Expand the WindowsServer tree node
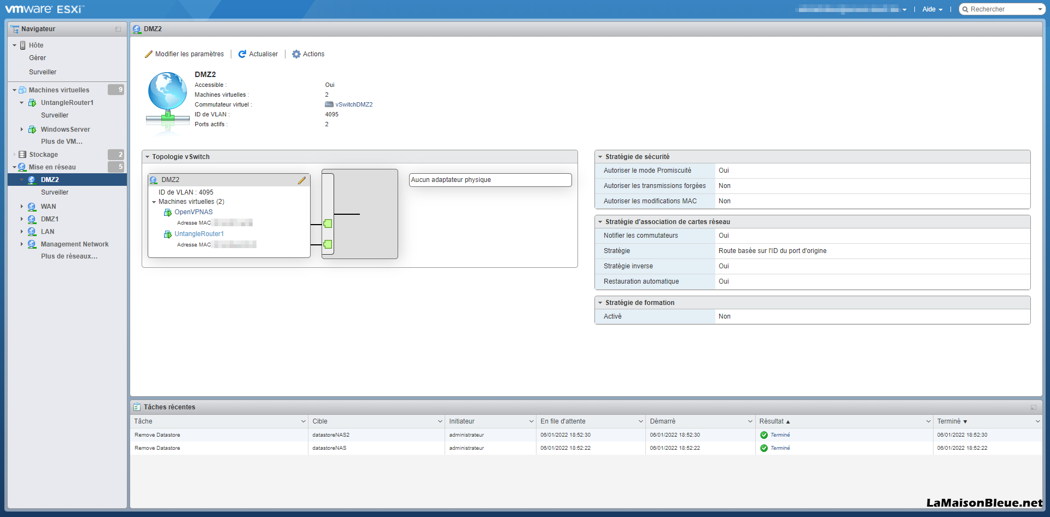This screenshot has width=1050, height=517. click(x=22, y=130)
